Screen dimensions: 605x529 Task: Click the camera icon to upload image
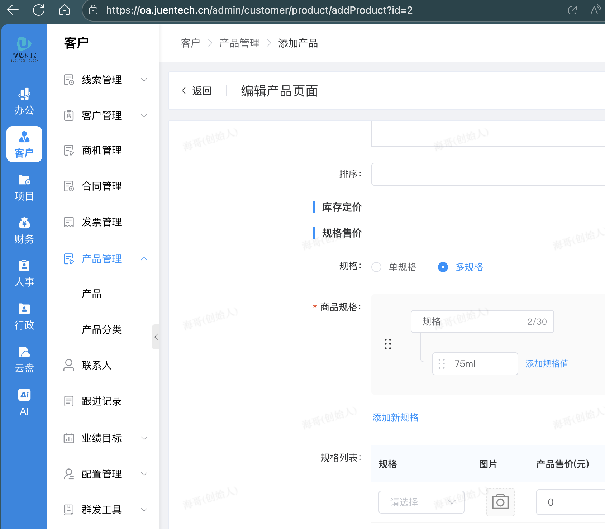[500, 502]
